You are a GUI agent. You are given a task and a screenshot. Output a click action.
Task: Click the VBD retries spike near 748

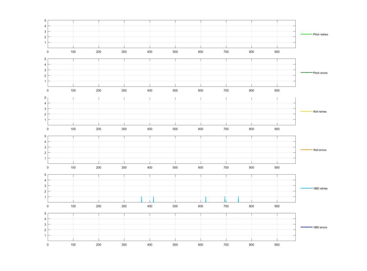pyautogui.click(x=238, y=199)
